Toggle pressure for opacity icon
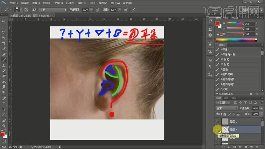 point(97,10)
